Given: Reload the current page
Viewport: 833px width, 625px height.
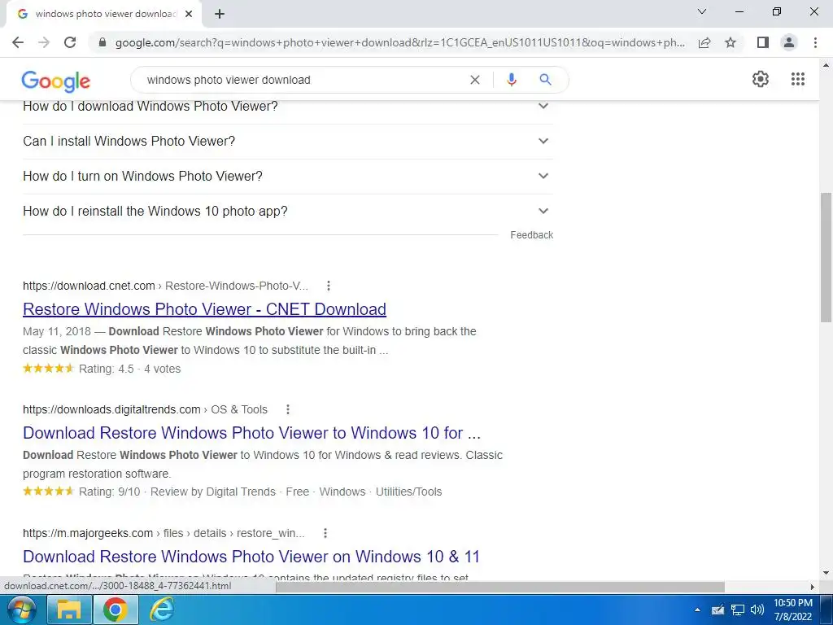Looking at the screenshot, I should (70, 42).
